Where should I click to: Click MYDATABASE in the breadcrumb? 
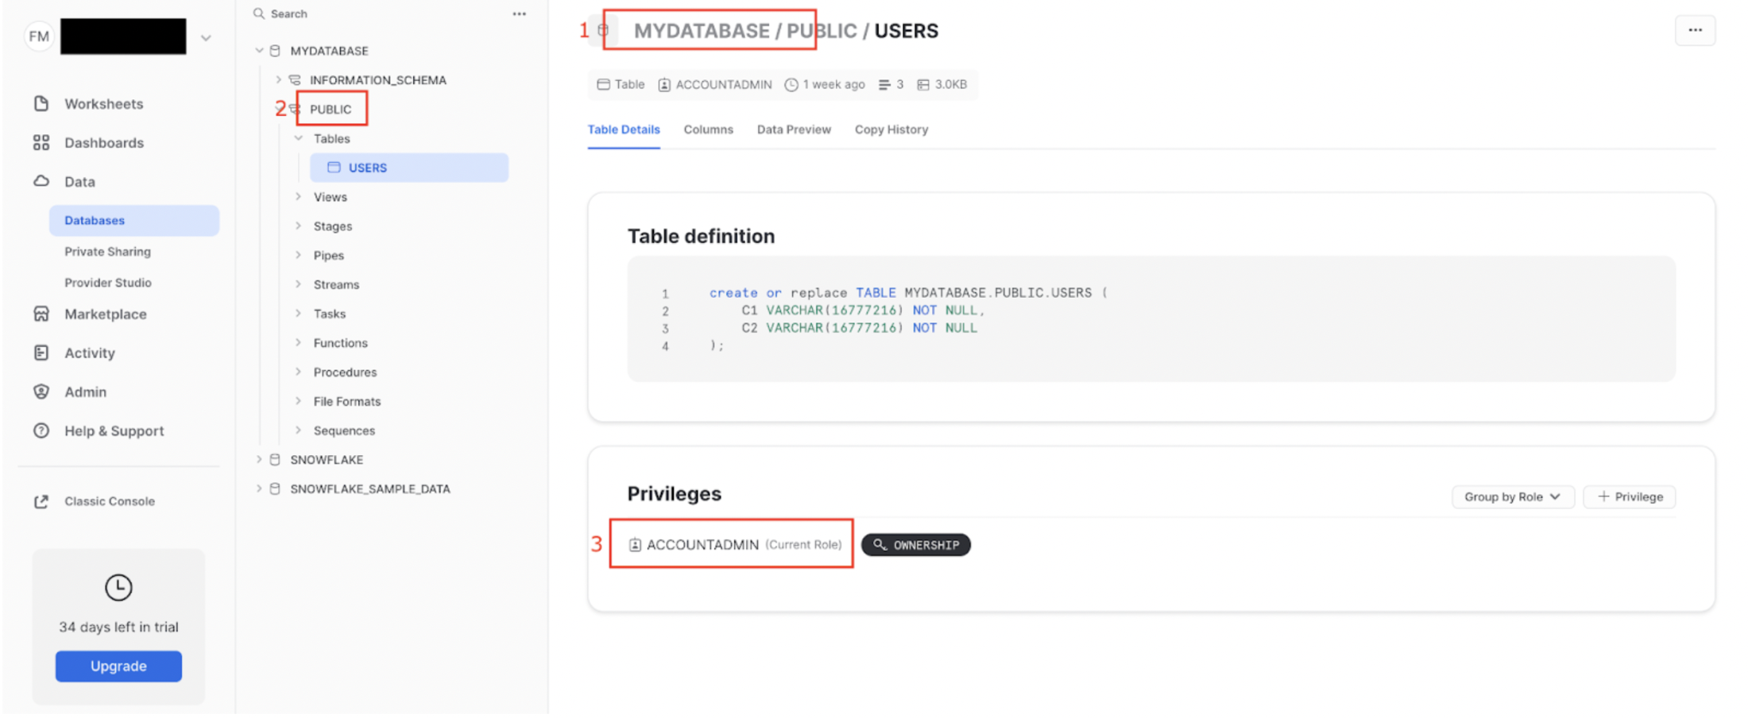pos(702,31)
